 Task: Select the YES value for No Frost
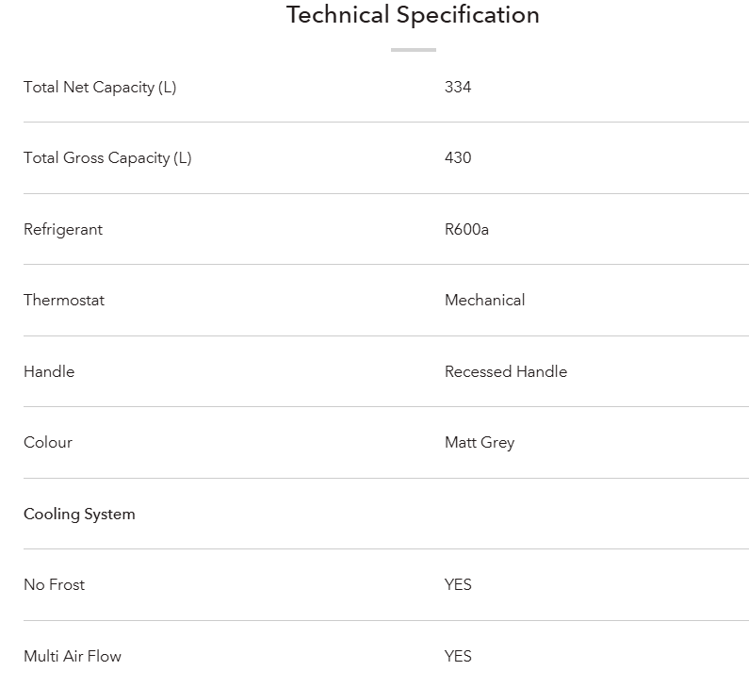pyautogui.click(x=458, y=585)
